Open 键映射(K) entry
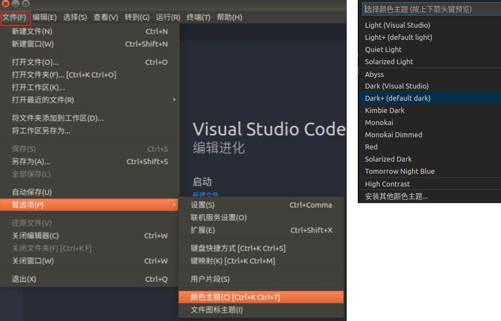The height and width of the screenshot is (321, 501). coord(261,261)
